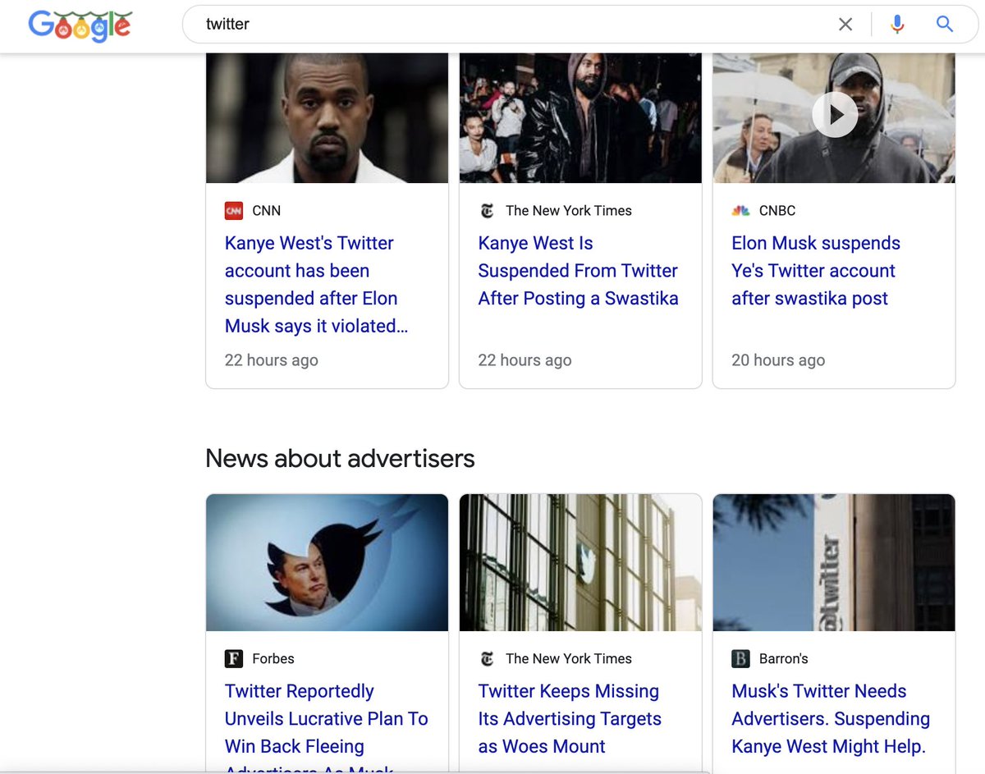Image resolution: width=985 pixels, height=774 pixels.
Task: Click the New York Times icon above Kanye article
Action: [488, 211]
